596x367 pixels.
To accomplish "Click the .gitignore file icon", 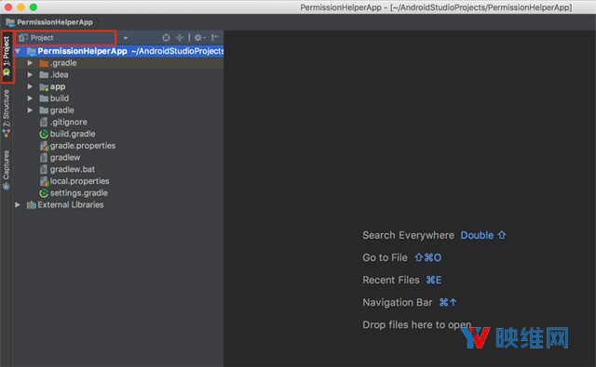I will pyautogui.click(x=44, y=122).
